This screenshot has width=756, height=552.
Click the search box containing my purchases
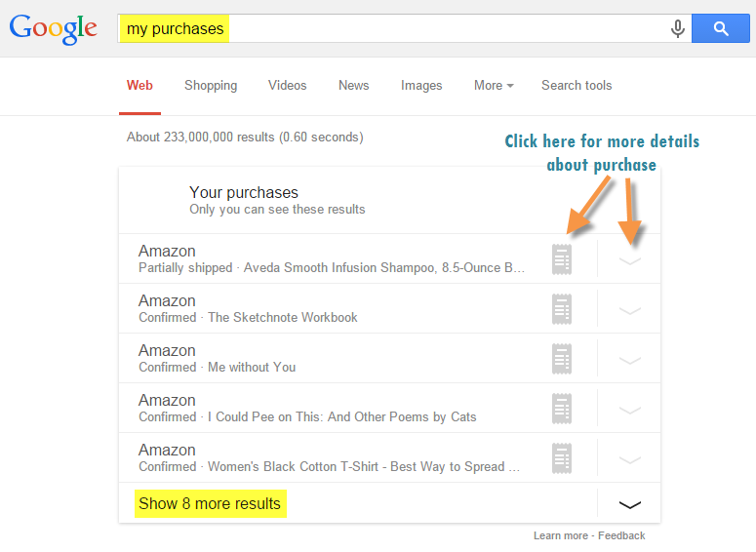pos(393,28)
